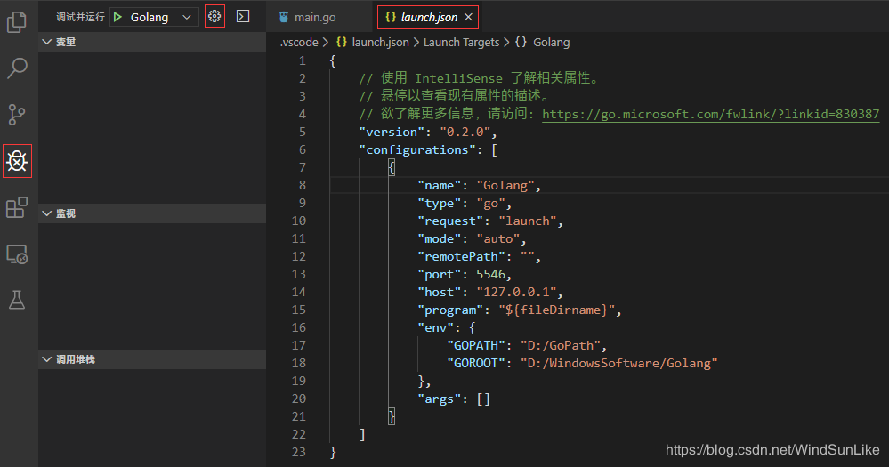Select the Debug bug icon
Screen dimensions: 889x467
(17, 161)
